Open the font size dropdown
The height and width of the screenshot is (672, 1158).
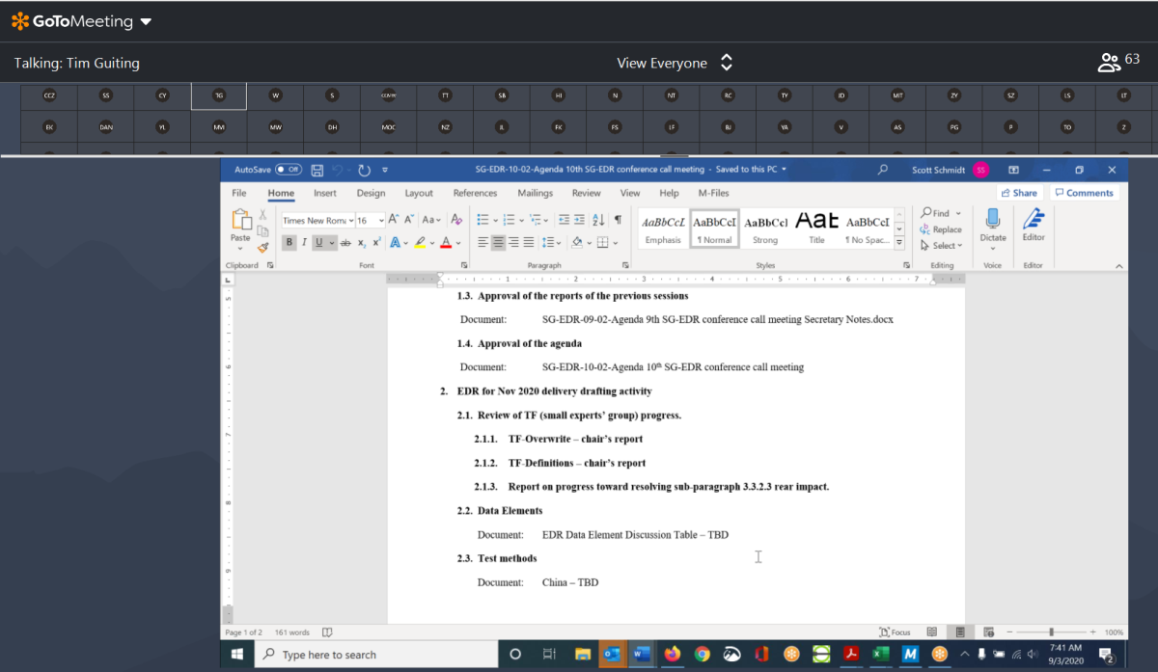click(x=381, y=221)
